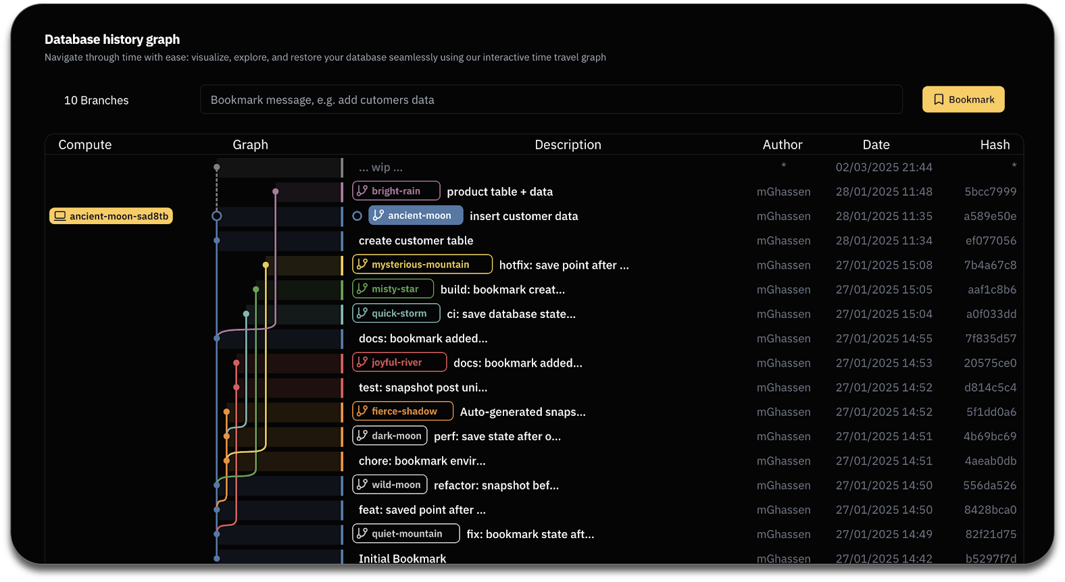Click the git-branch icon in mysterious-mountain tag
Viewport: 1065px width, 582px height.
(x=362, y=265)
